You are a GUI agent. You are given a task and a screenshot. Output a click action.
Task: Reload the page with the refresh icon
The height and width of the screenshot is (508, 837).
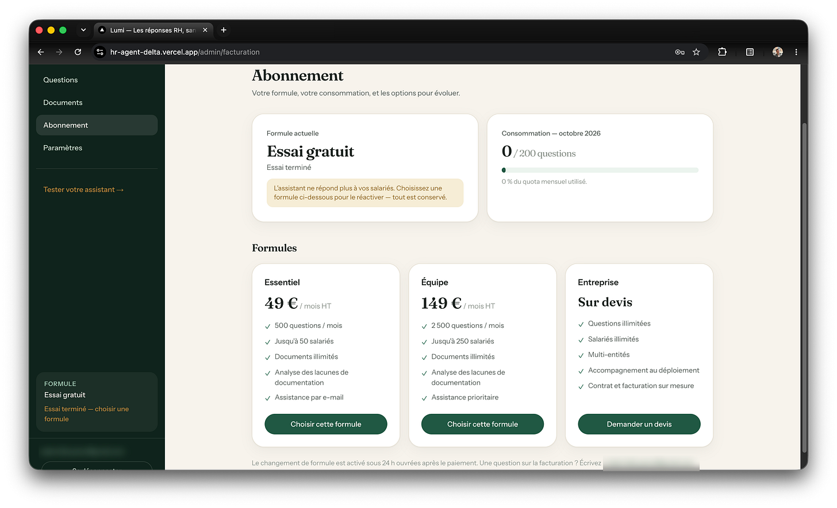click(78, 52)
